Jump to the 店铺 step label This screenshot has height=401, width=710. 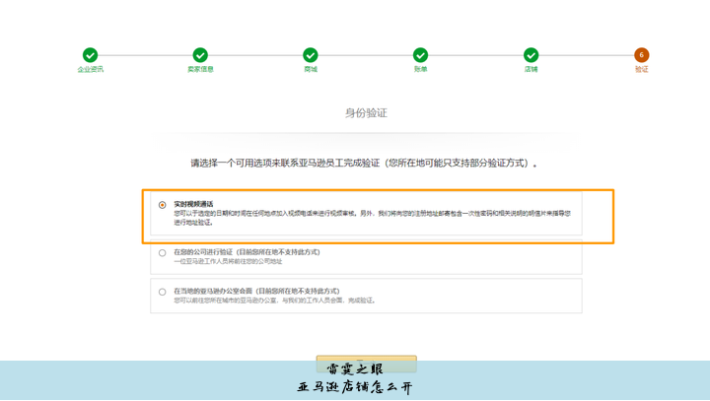[x=532, y=70]
